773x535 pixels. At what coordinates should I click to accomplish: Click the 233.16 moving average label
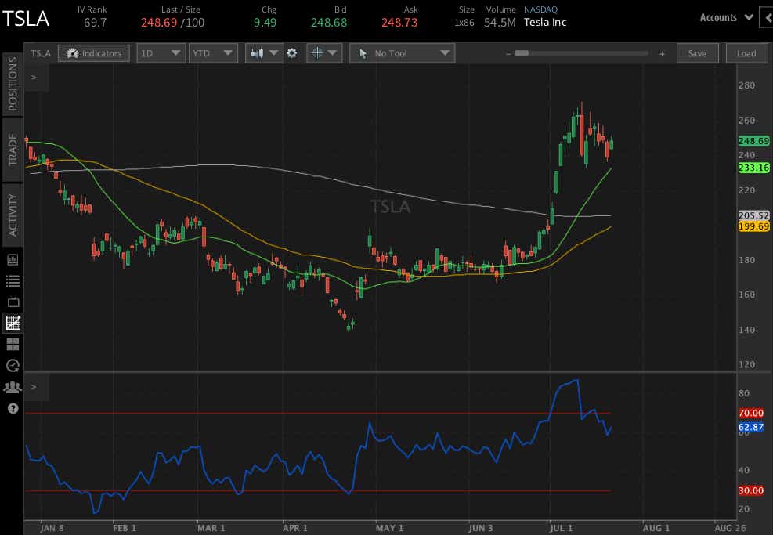[753, 168]
